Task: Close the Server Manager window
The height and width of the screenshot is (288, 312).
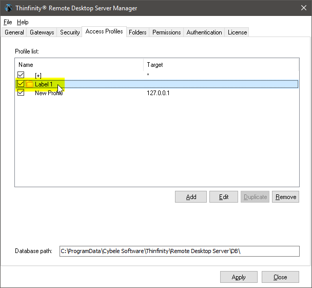Action: pyautogui.click(x=303, y=8)
